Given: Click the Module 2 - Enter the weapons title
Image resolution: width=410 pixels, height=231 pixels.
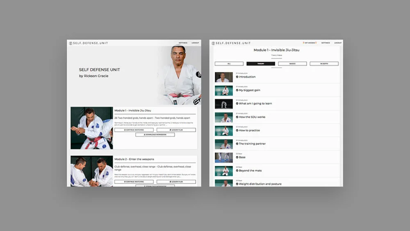Looking at the screenshot, I should (x=134, y=159).
